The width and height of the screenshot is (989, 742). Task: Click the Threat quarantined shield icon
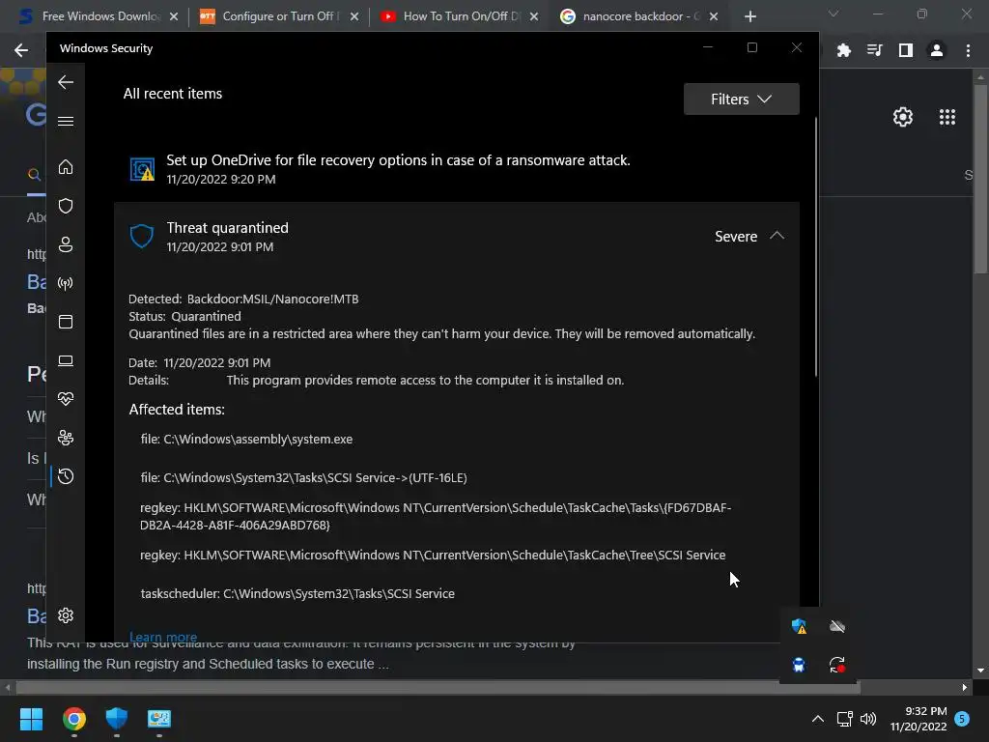click(x=142, y=236)
